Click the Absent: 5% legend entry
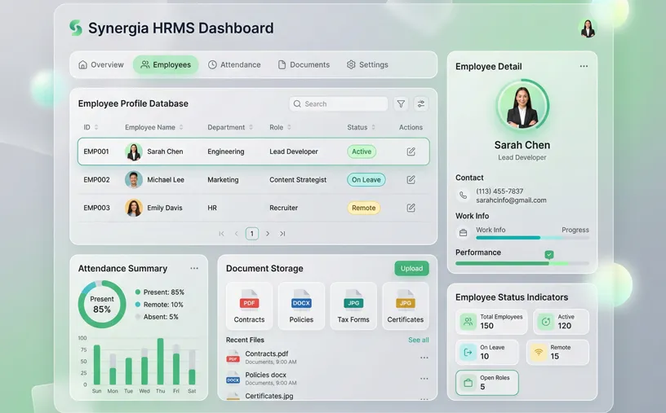Image resolution: width=666 pixels, height=413 pixels. (157, 317)
